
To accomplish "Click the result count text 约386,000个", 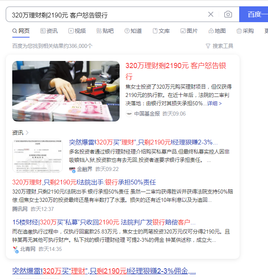I will point(52,46).
